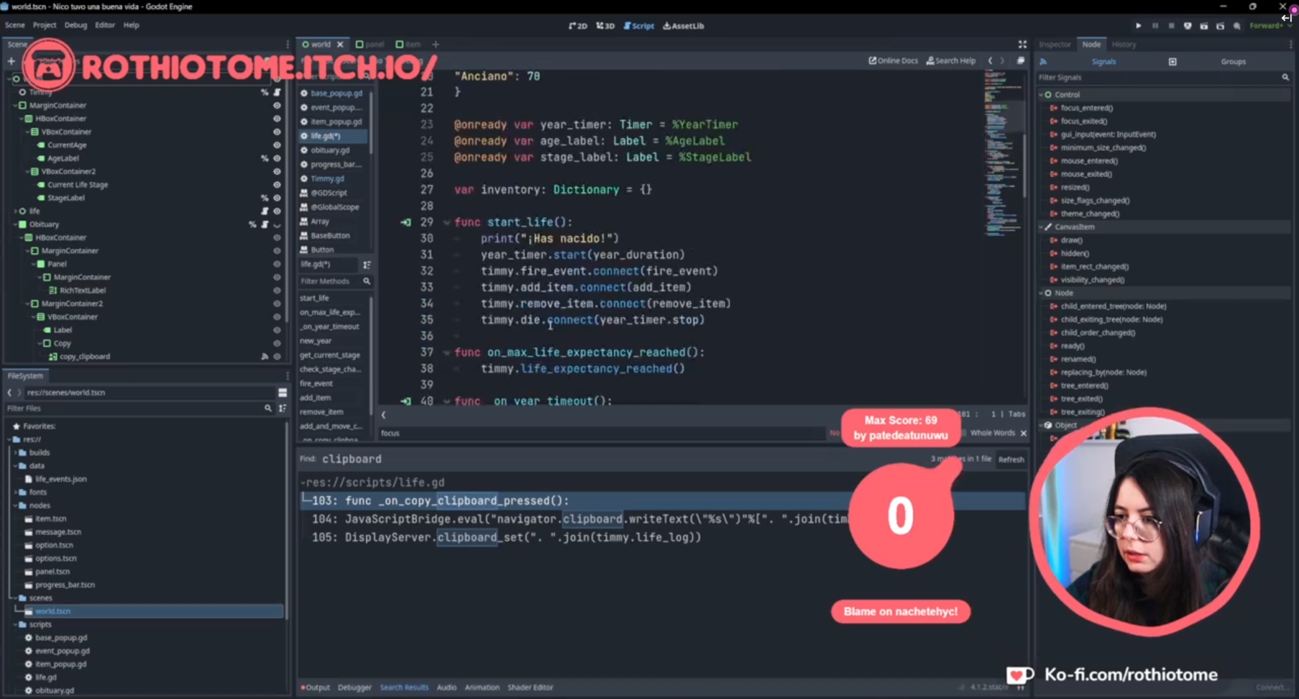
Task: Hide the VBoxContainer2 node
Action: (x=277, y=172)
